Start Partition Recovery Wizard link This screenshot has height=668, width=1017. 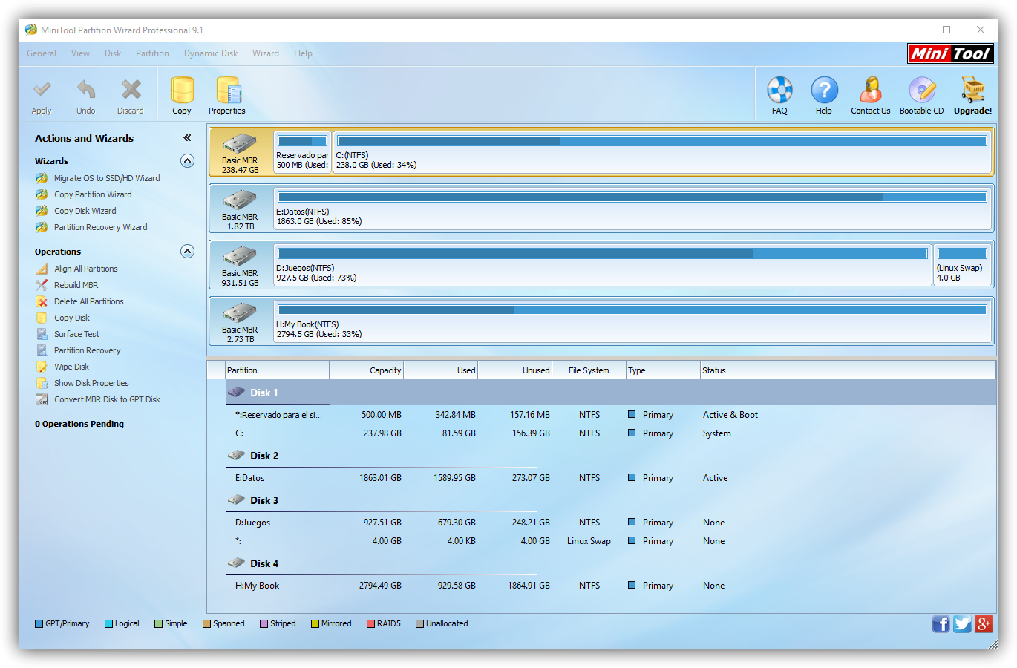[101, 227]
